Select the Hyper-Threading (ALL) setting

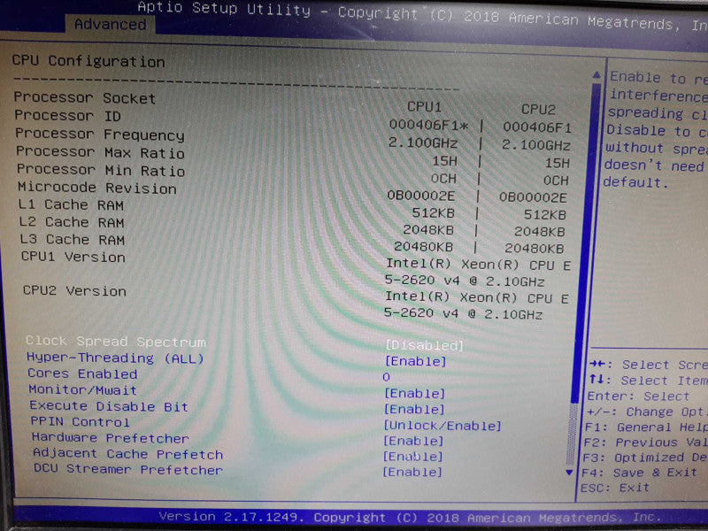click(115, 358)
